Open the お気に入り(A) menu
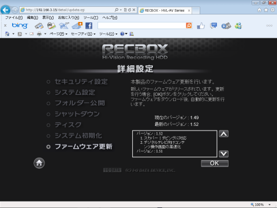 [69, 18]
